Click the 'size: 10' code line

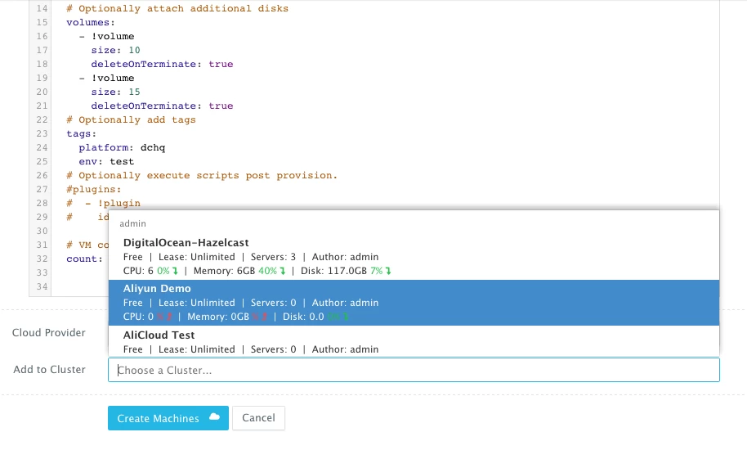116,50
